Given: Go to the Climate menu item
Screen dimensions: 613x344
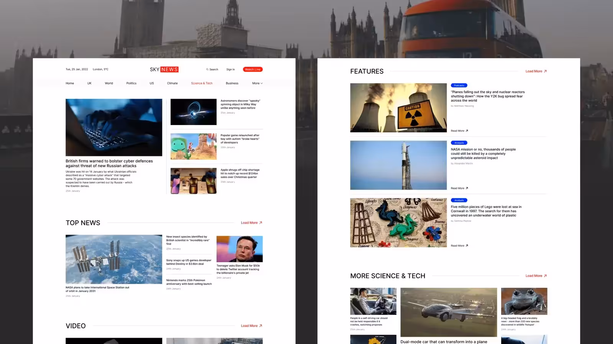Looking at the screenshot, I should 172,83.
